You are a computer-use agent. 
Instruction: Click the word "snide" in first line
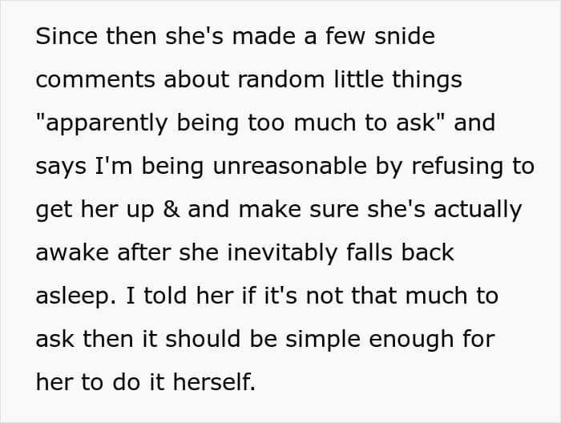[405, 37]
